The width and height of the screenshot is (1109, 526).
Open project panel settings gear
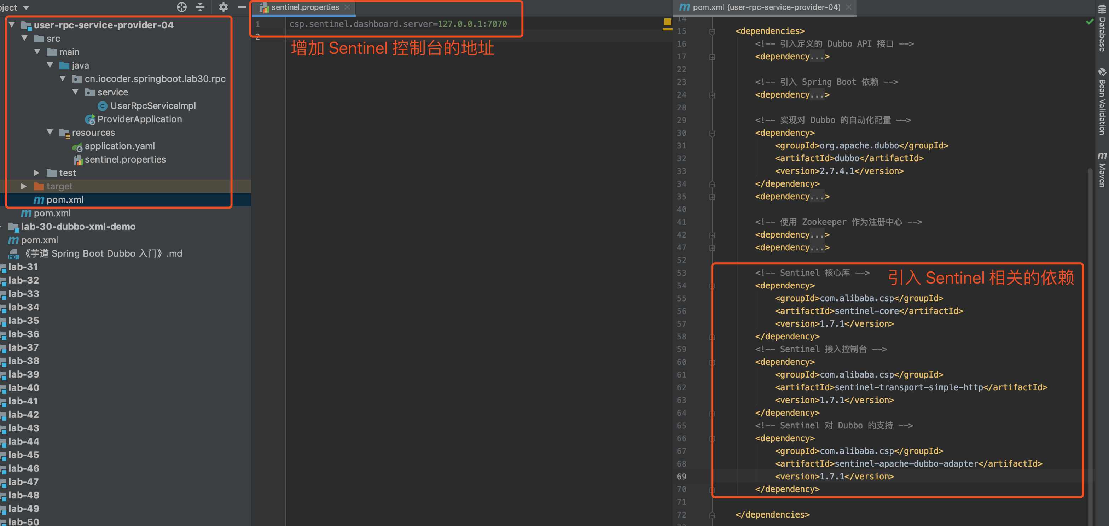click(x=223, y=7)
